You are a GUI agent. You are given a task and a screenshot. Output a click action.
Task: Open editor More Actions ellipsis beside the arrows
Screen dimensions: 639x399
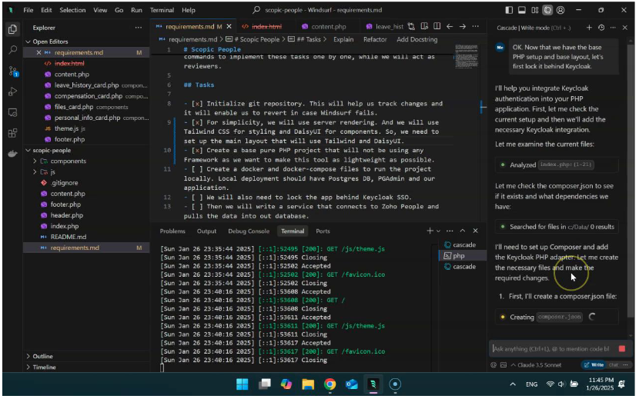pyautogui.click(x=476, y=26)
